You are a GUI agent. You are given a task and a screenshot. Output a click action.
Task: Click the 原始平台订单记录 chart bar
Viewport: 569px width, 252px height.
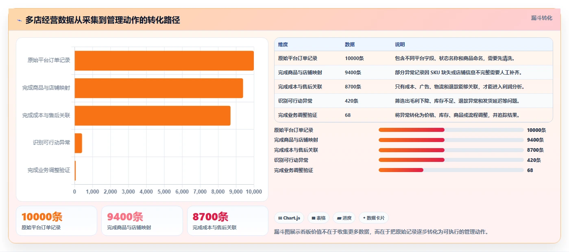point(164,60)
